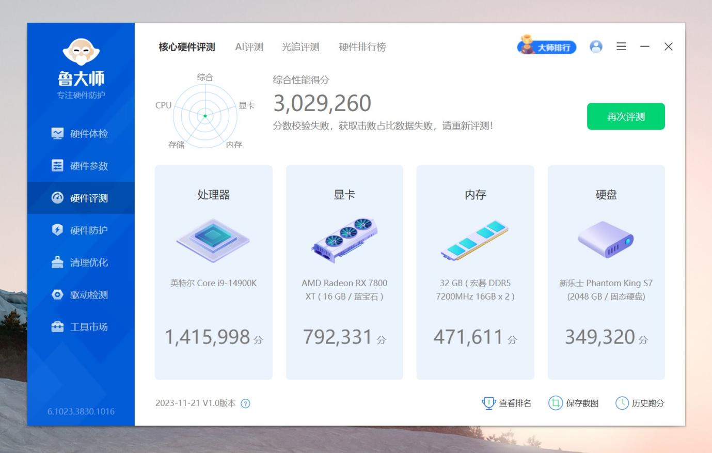Click the 显卡 card title
The height and width of the screenshot is (453, 712).
tap(344, 195)
